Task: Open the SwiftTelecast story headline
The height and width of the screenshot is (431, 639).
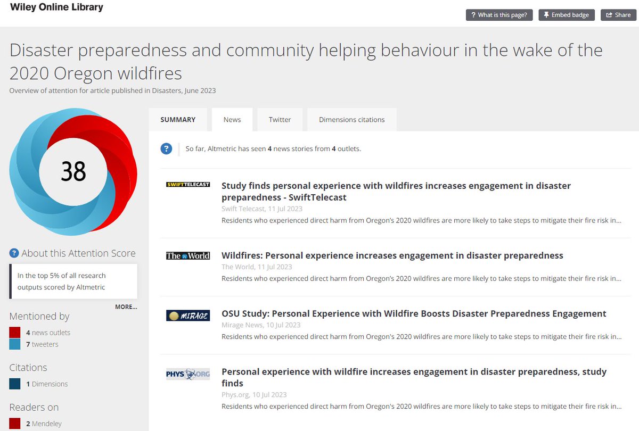Action: pos(396,192)
